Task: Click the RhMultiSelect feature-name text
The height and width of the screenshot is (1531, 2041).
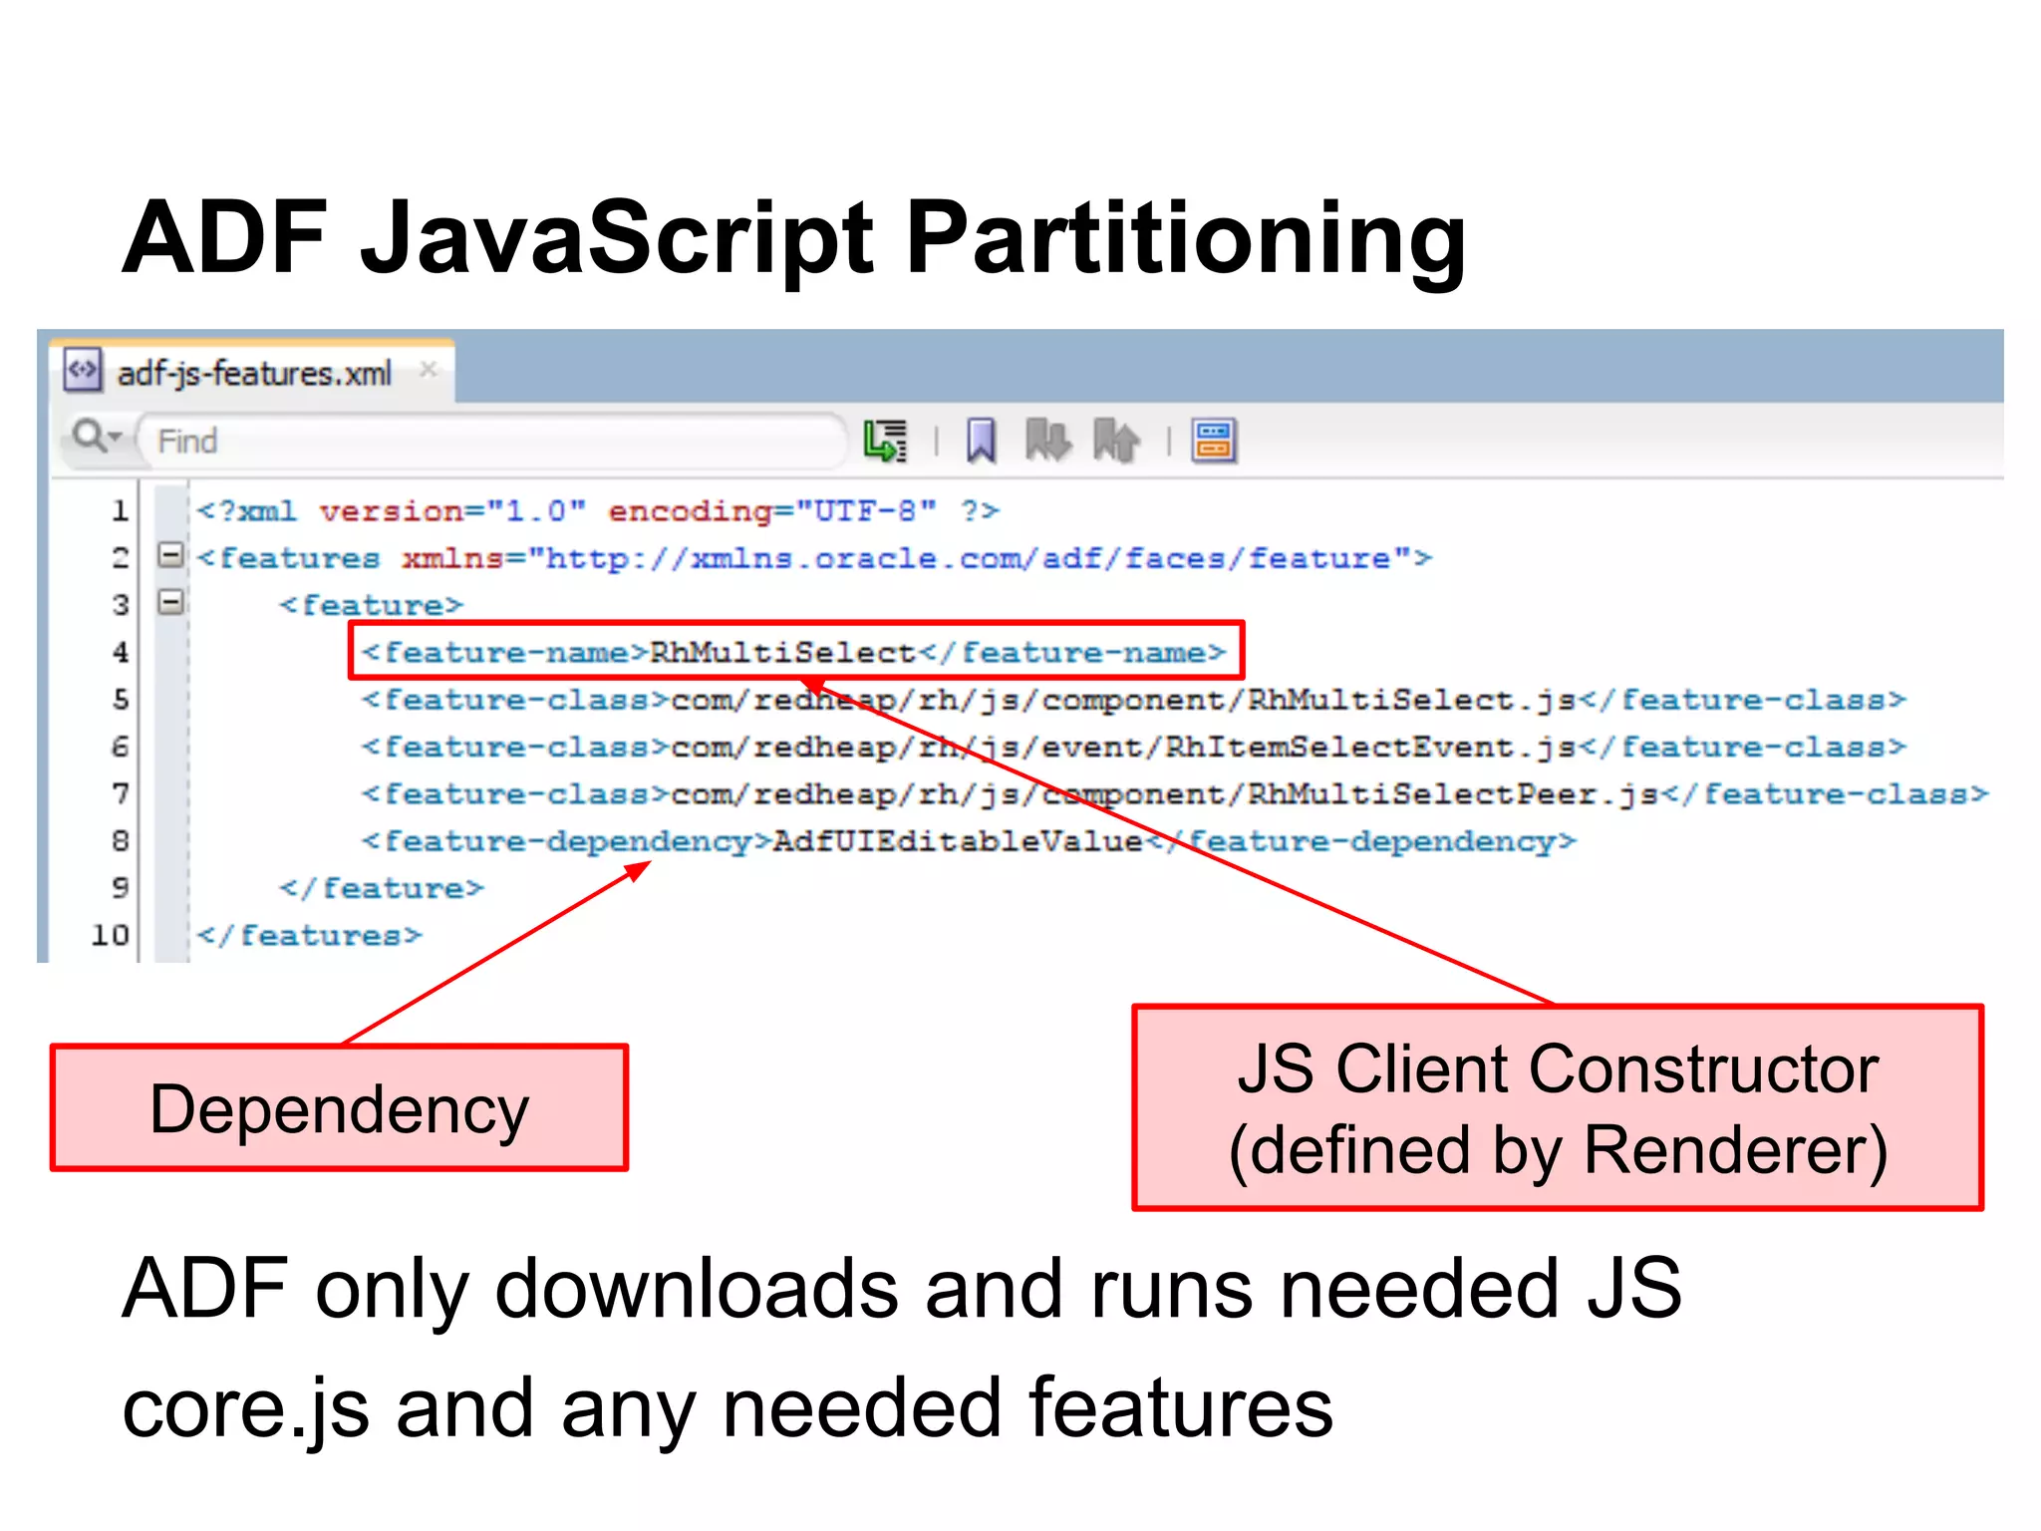Action: click(782, 653)
